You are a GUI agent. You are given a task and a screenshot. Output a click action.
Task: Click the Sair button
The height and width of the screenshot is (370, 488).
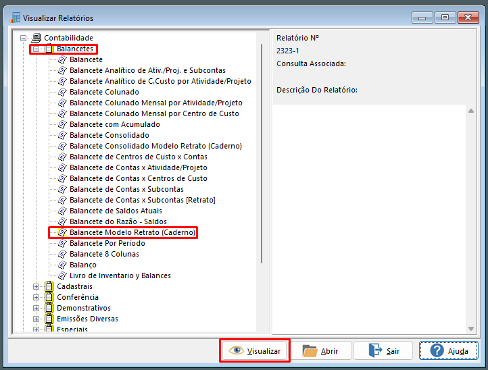pyautogui.click(x=383, y=350)
